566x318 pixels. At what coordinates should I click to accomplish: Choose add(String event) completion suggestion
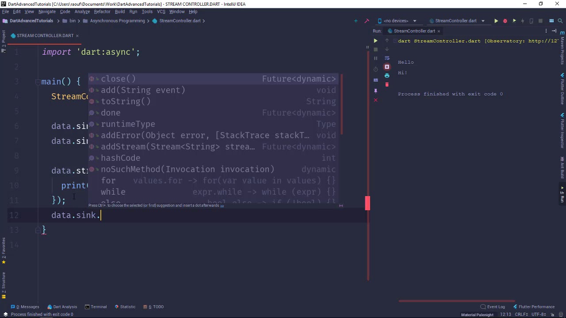(213, 90)
